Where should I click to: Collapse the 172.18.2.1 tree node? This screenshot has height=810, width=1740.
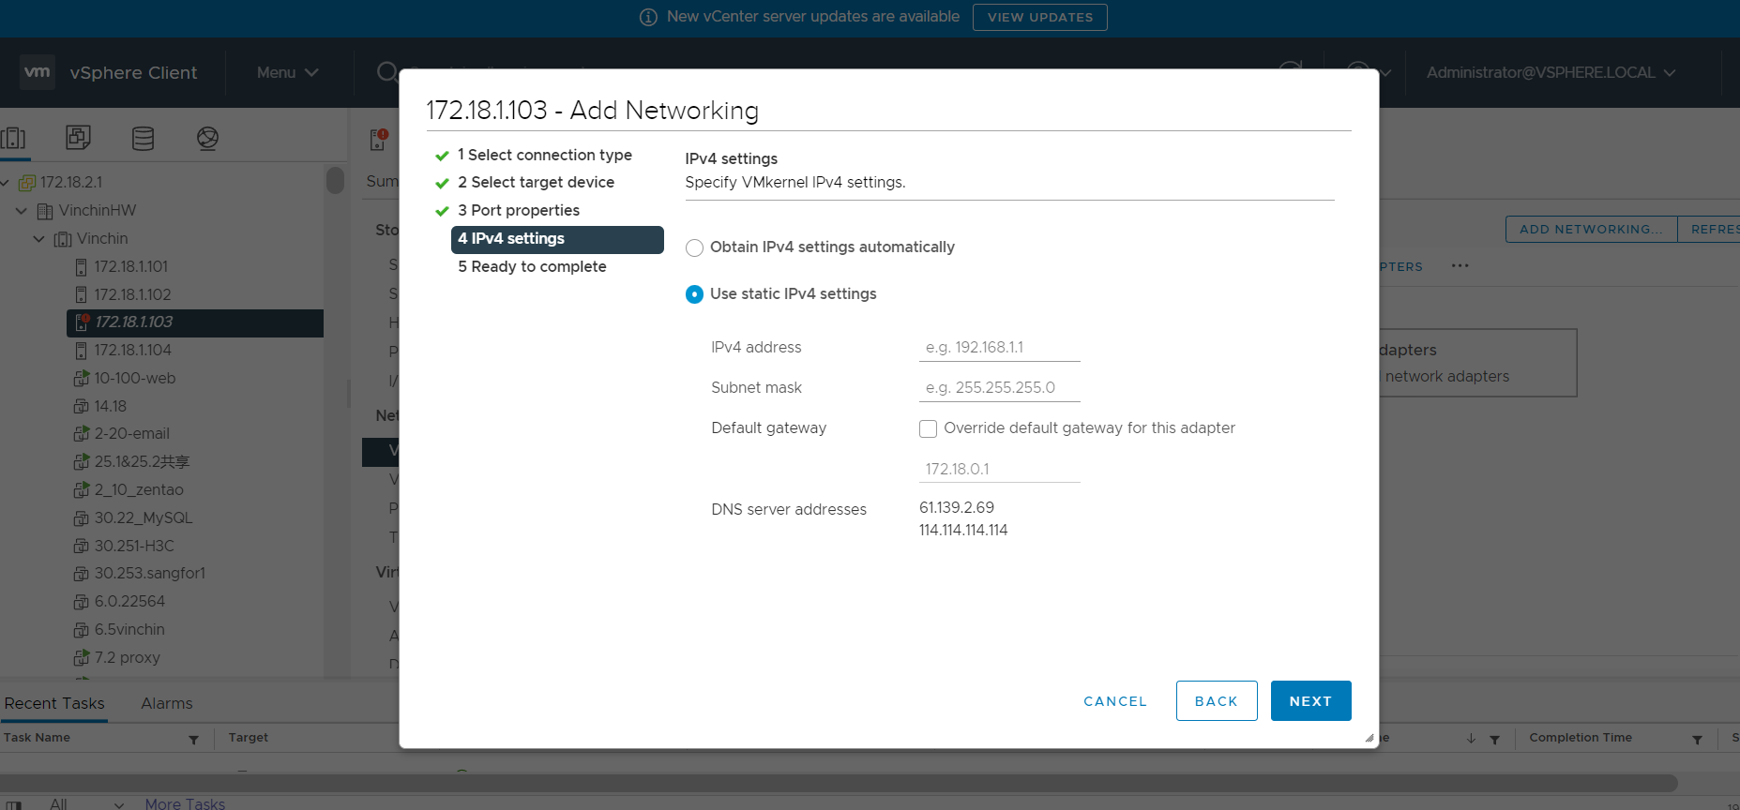coord(5,183)
